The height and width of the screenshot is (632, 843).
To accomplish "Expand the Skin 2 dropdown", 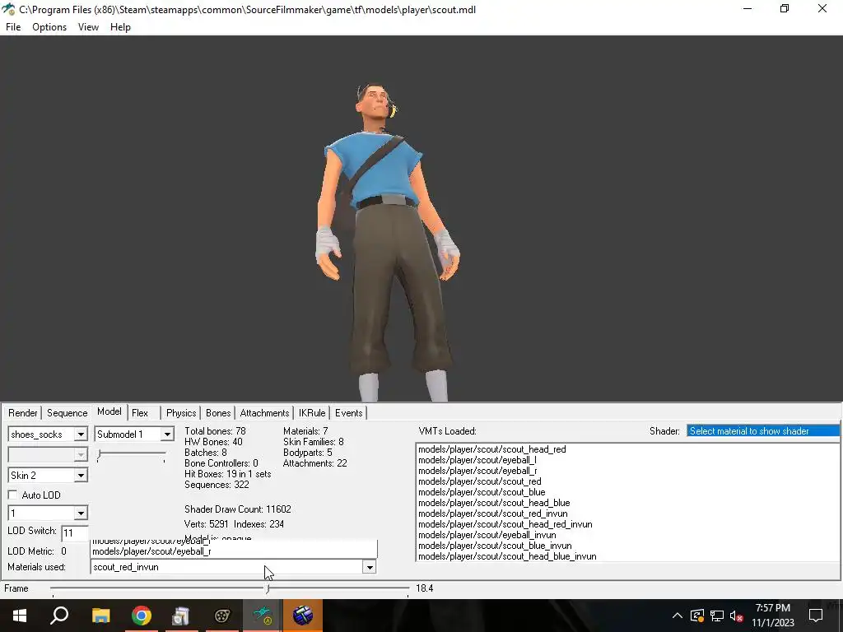I will [80, 475].
